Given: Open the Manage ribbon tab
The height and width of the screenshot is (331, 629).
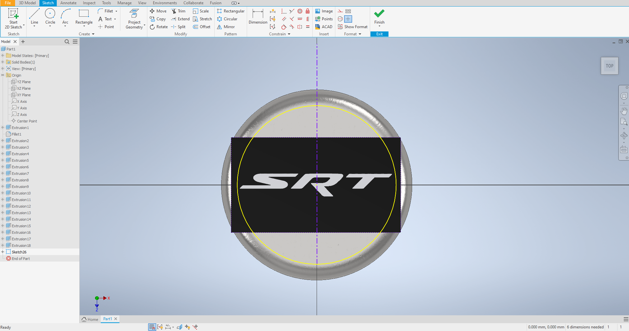Looking at the screenshot, I should coord(124,3).
